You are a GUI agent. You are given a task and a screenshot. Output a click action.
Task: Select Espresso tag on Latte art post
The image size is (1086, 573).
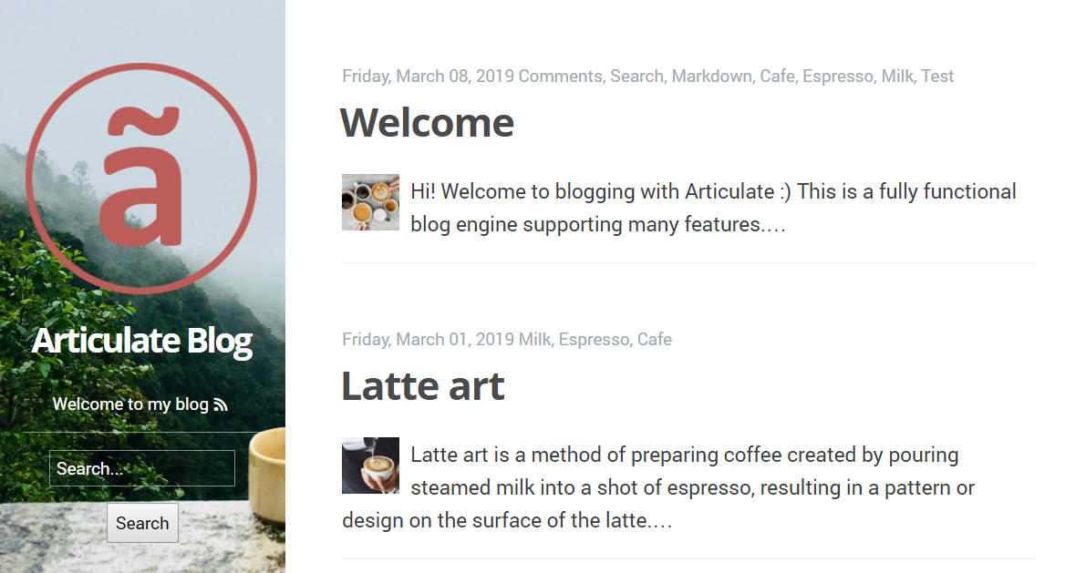point(595,339)
